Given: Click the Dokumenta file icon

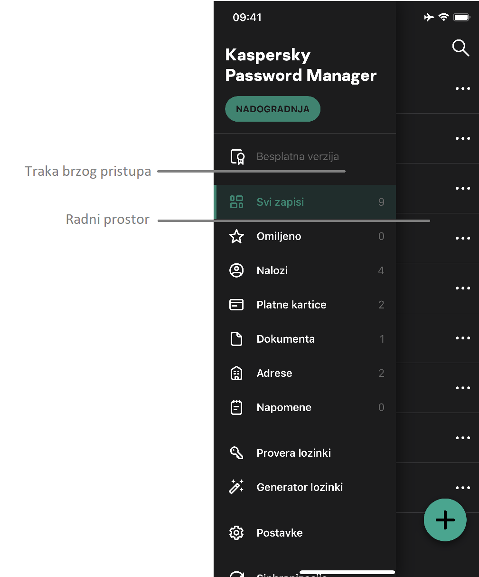Looking at the screenshot, I should point(236,339).
